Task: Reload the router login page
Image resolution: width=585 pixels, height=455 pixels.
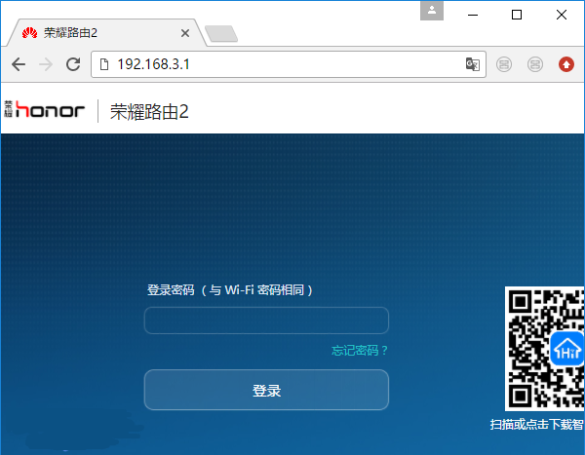Action: [x=72, y=64]
